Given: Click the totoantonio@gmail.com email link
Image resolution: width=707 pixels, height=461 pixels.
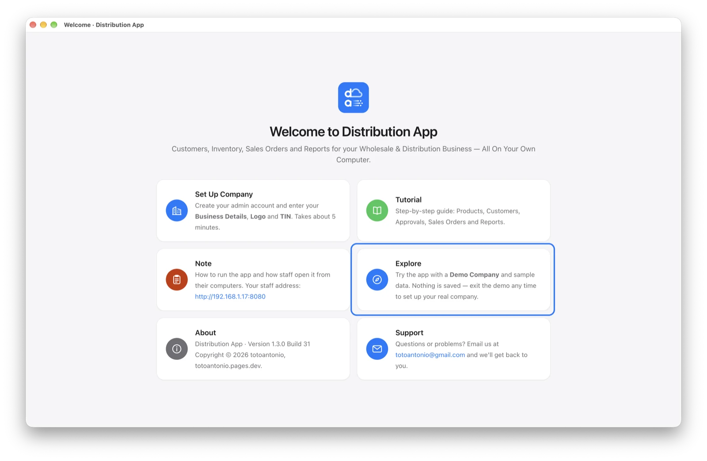Looking at the screenshot, I should pos(430,355).
